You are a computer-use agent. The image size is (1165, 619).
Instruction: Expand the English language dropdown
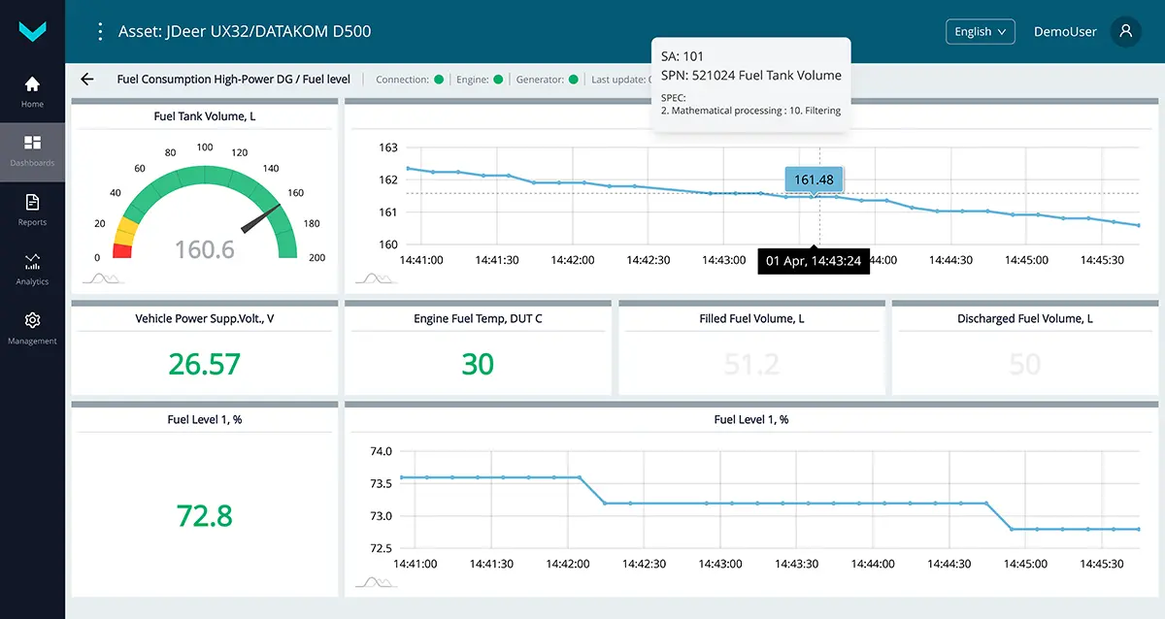coord(980,31)
